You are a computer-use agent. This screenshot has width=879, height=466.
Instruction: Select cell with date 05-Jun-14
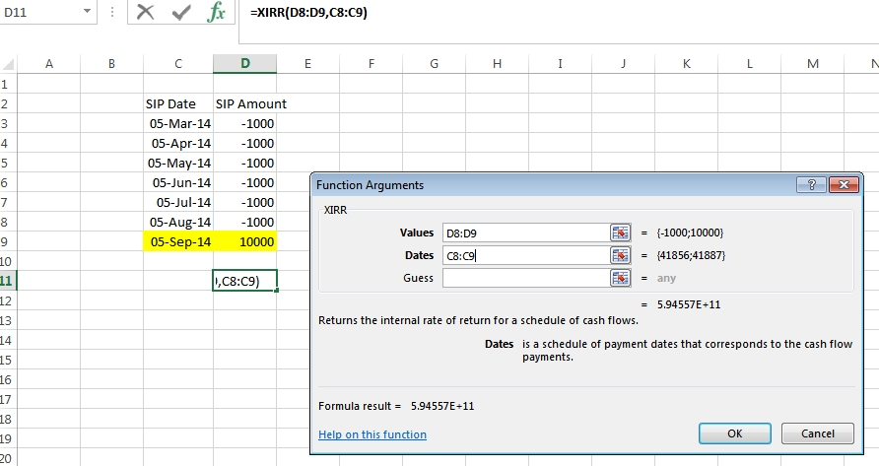click(178, 182)
